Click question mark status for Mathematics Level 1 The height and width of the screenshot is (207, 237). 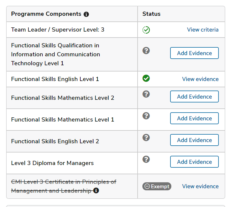[x=146, y=116]
